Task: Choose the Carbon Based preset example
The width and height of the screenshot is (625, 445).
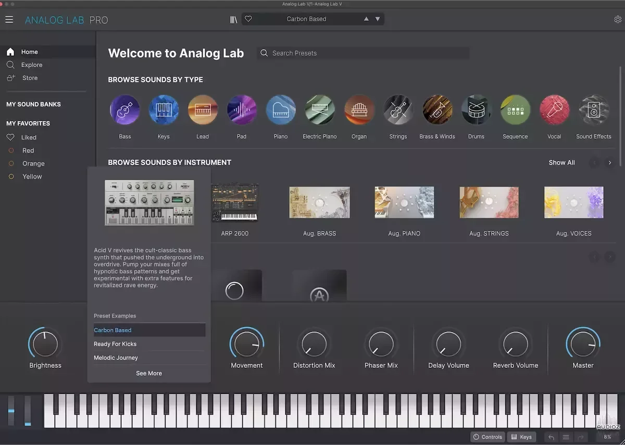Action: coord(149,330)
